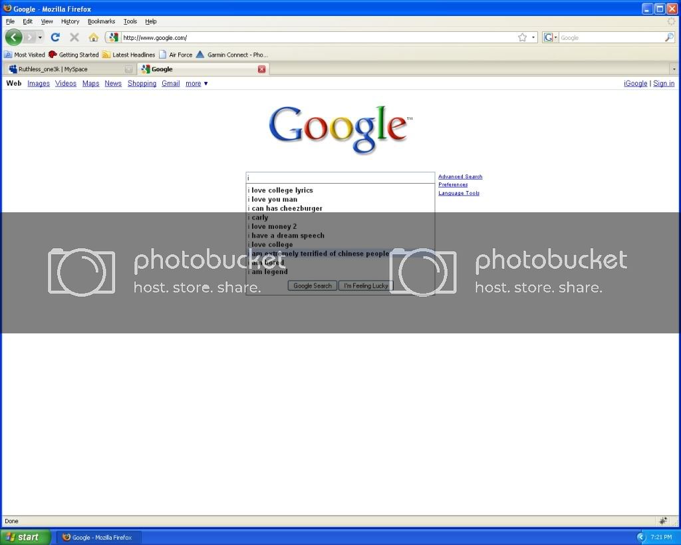
Task: Open Google Videos link
Action: [66, 83]
